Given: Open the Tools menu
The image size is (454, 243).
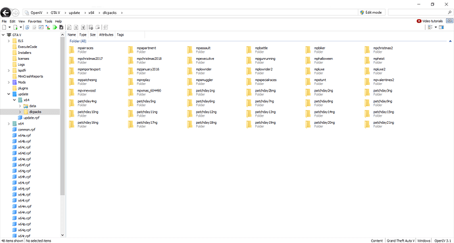Looking at the screenshot, I should coord(48,21).
